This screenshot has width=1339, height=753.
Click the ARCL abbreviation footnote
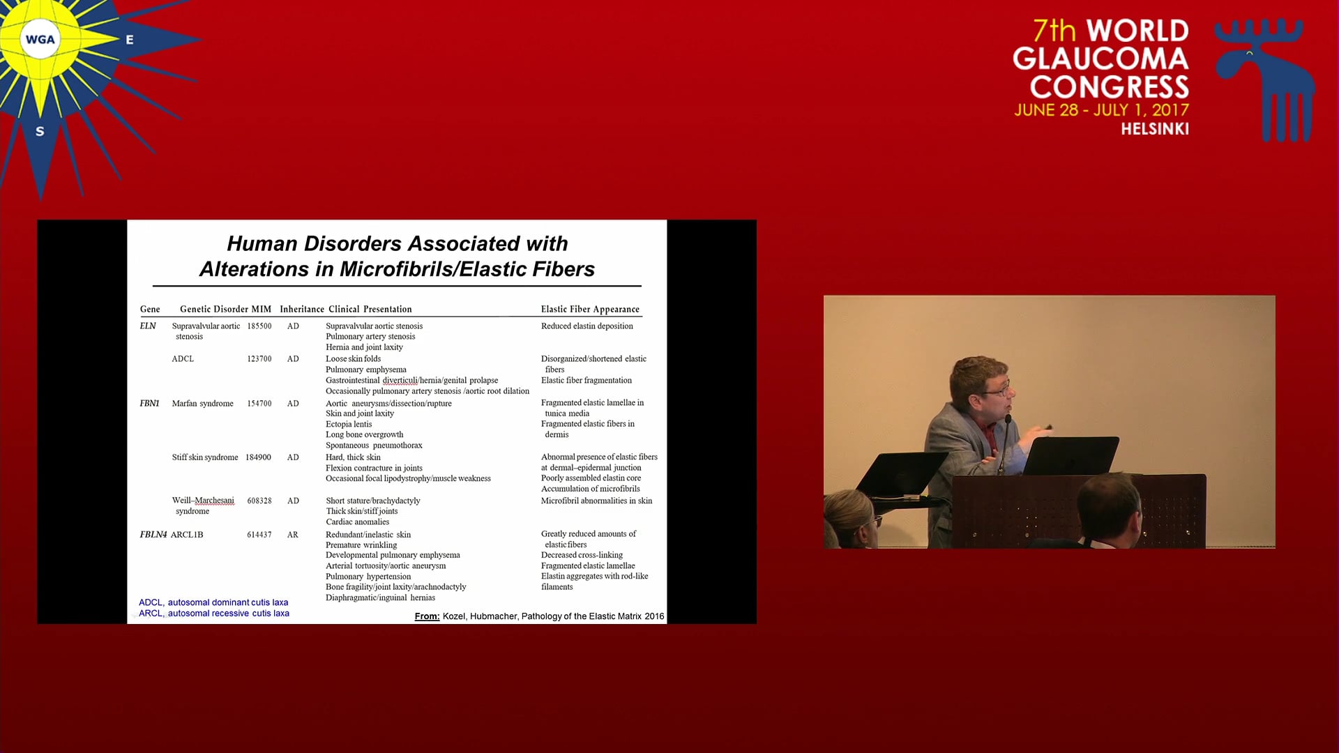213,614
